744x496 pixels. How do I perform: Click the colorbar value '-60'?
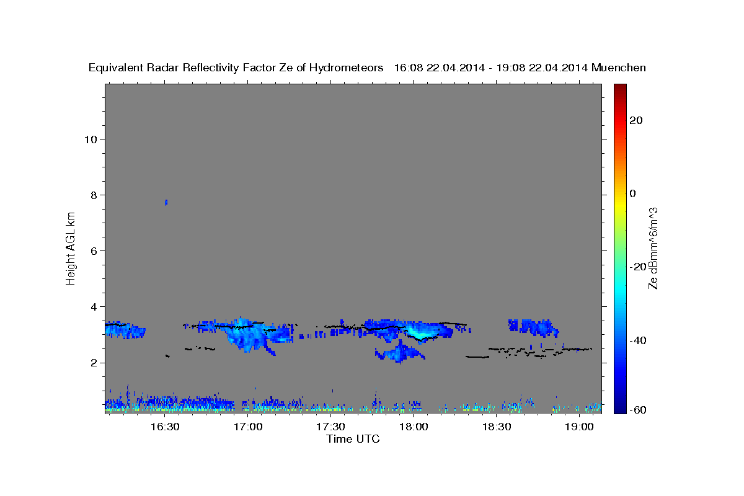tap(637, 410)
